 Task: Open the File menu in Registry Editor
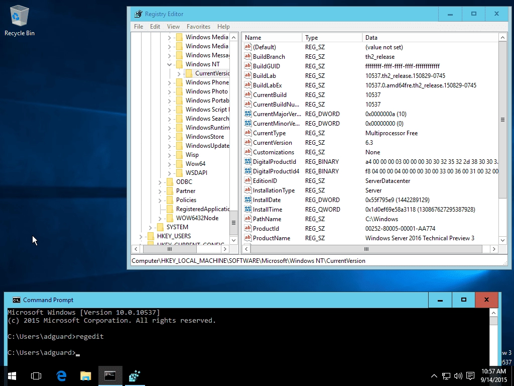coord(139,27)
